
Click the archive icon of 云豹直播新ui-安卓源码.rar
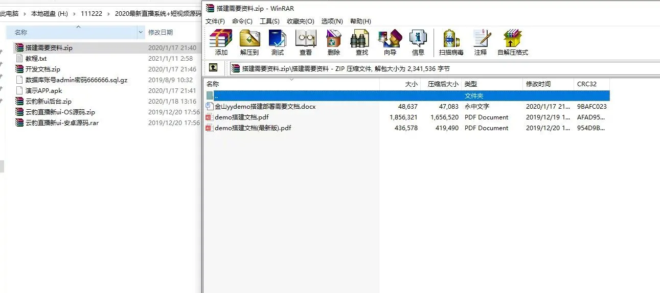[x=19, y=123]
